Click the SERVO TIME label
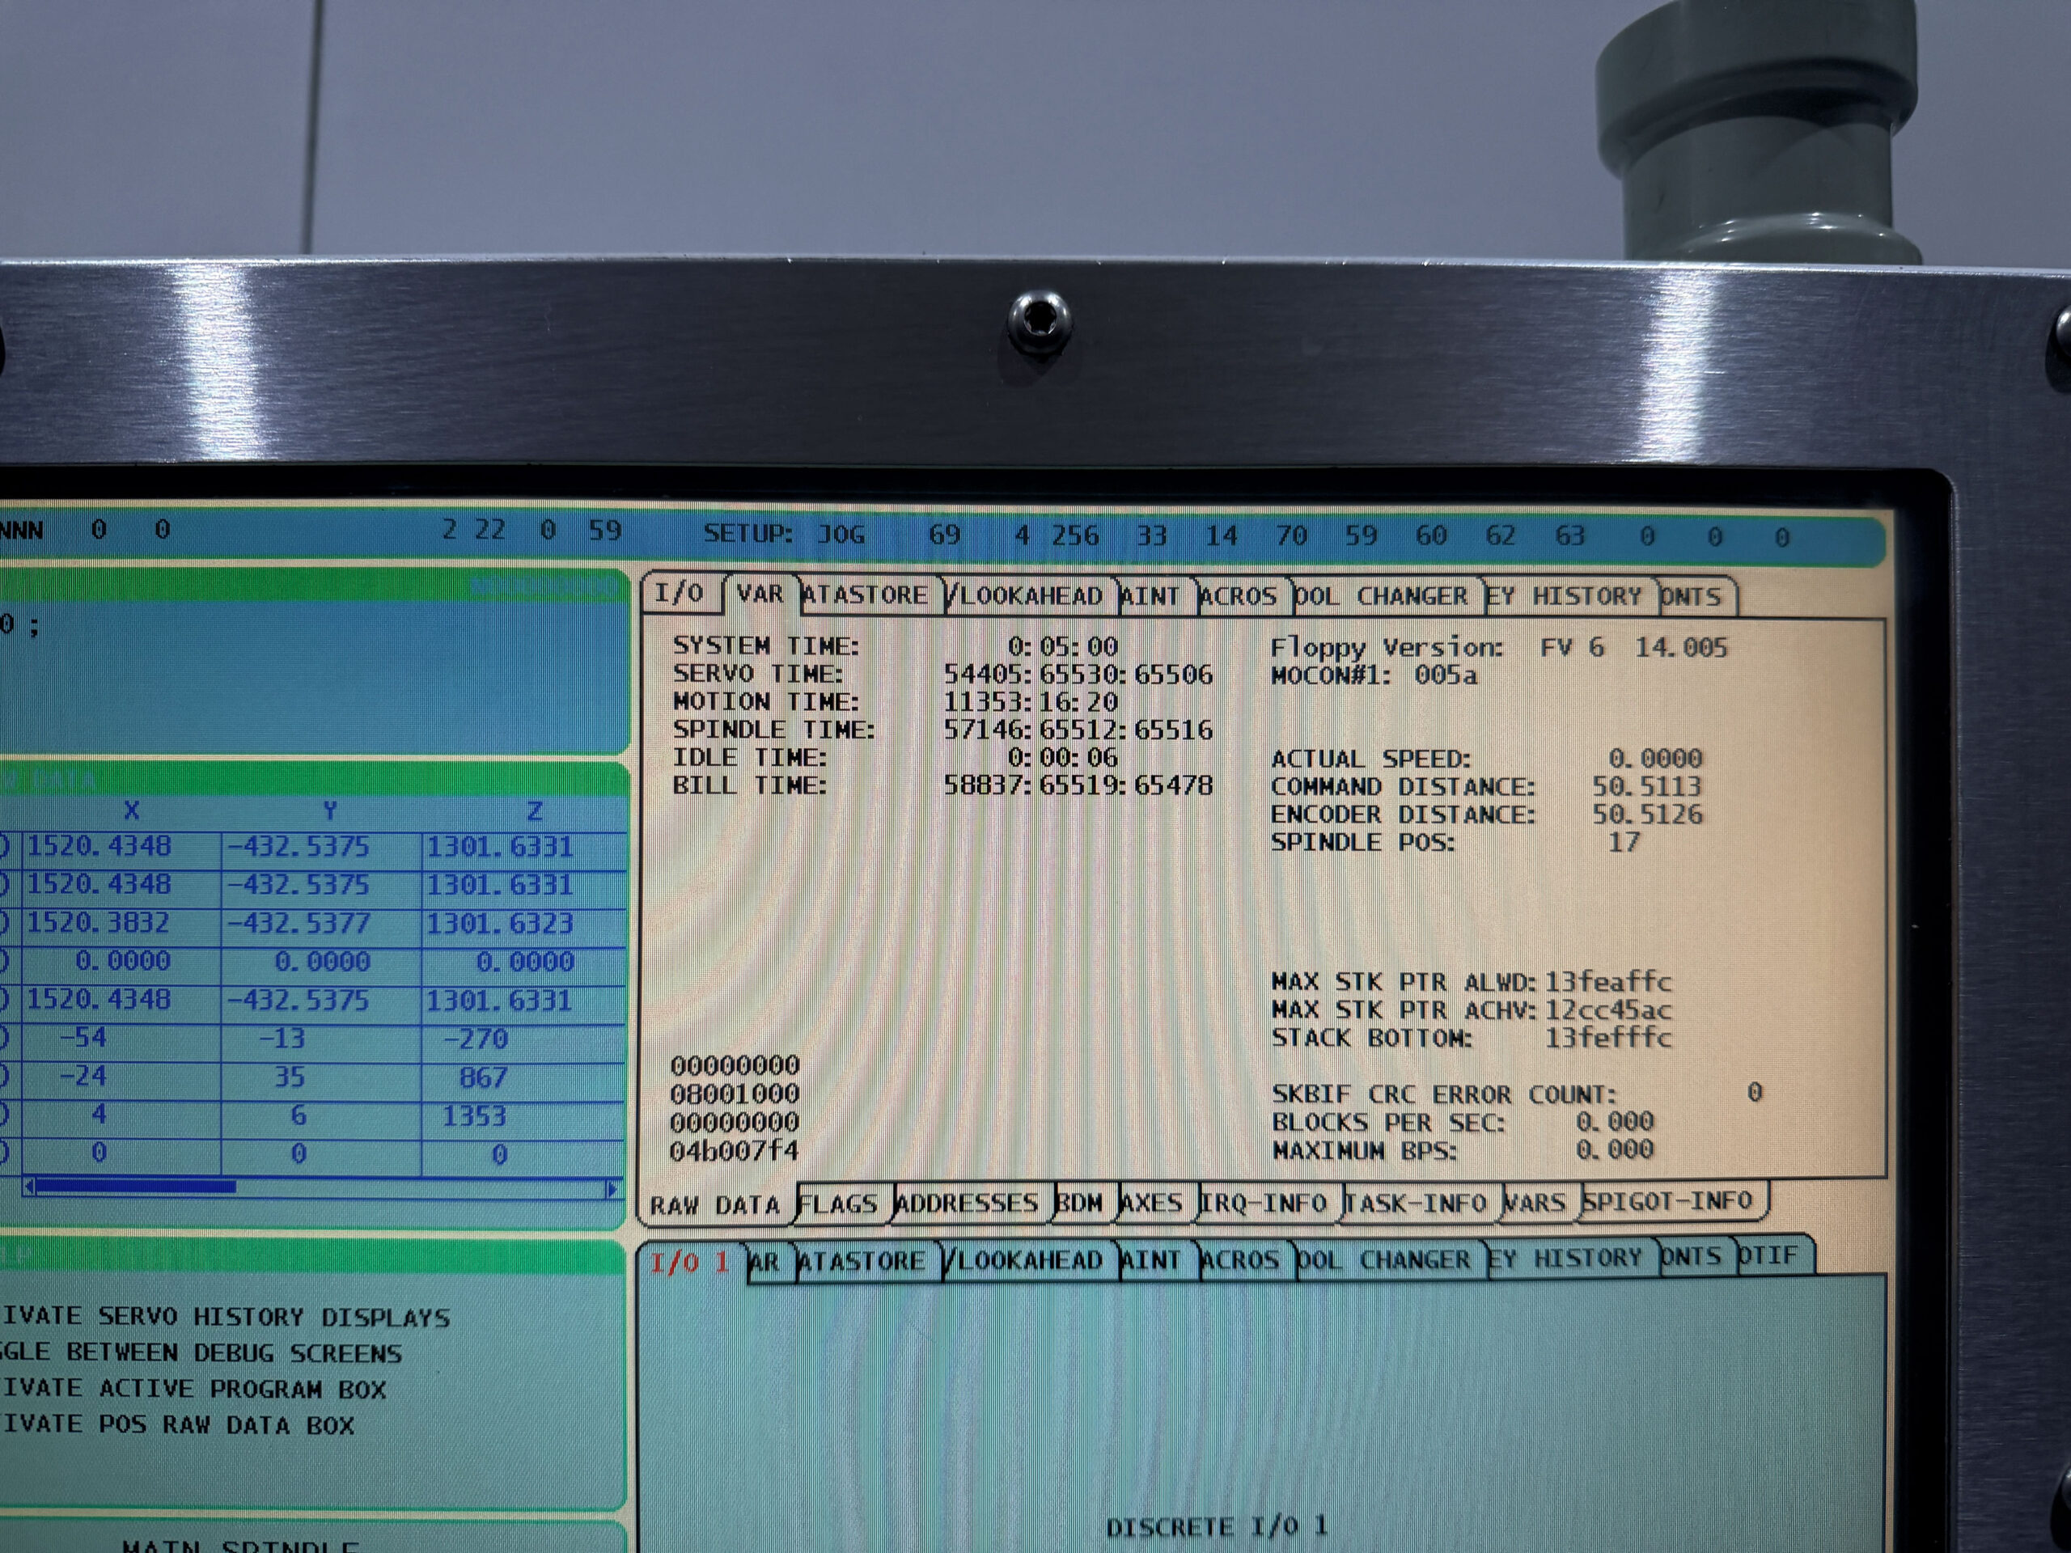2071x1553 pixels. click(x=758, y=673)
